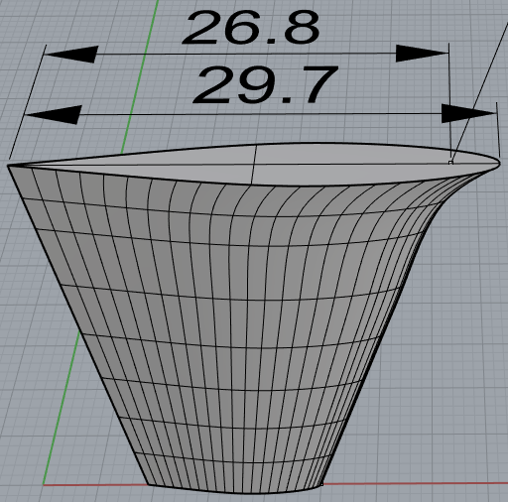Click the left arrowhead of 29.7 dimension
508x502 pixels.
point(53,115)
